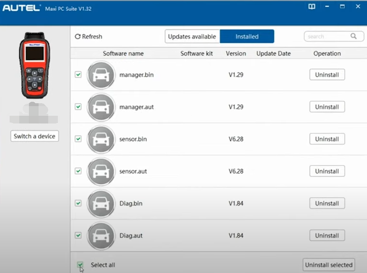Click the Diag.bin car icon
The image size is (367, 273).
tap(101, 204)
